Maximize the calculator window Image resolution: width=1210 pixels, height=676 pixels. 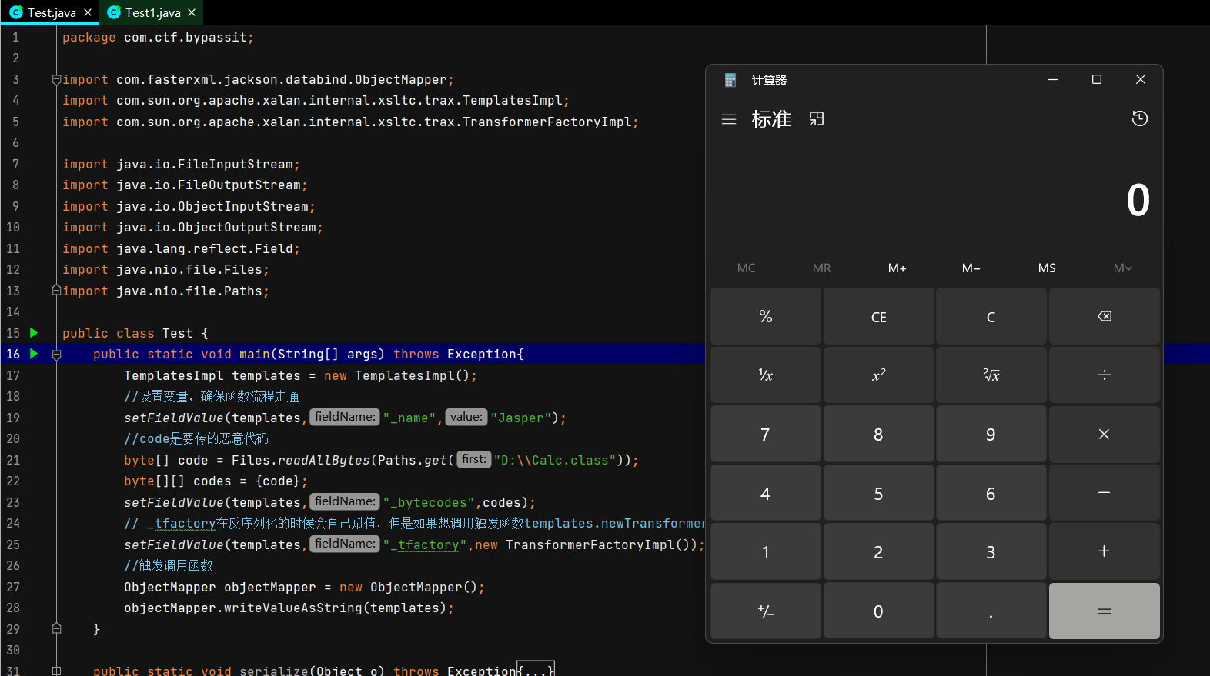pyautogui.click(x=1097, y=79)
